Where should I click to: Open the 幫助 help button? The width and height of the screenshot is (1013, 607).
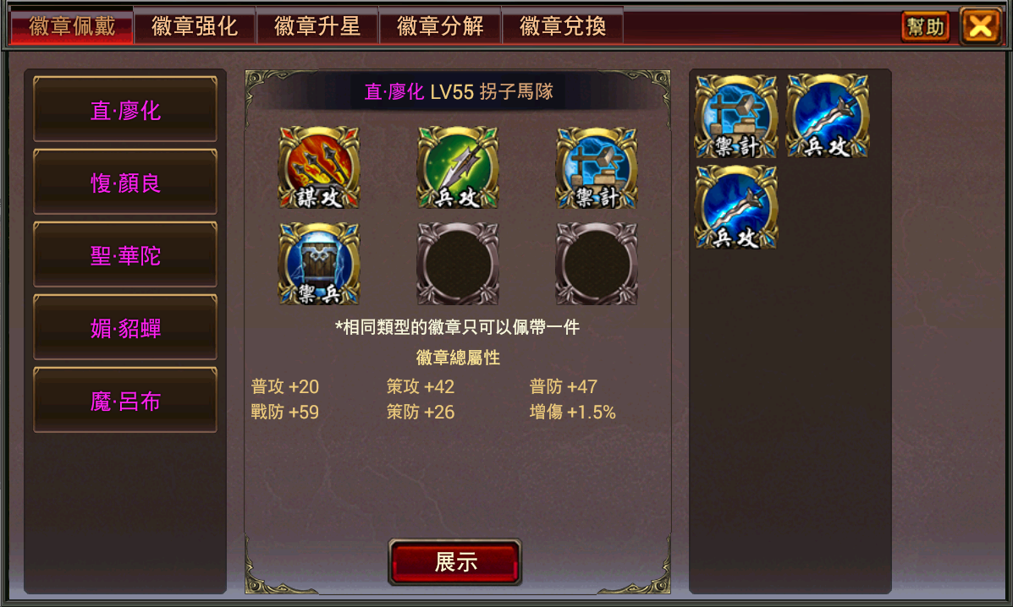coord(926,27)
